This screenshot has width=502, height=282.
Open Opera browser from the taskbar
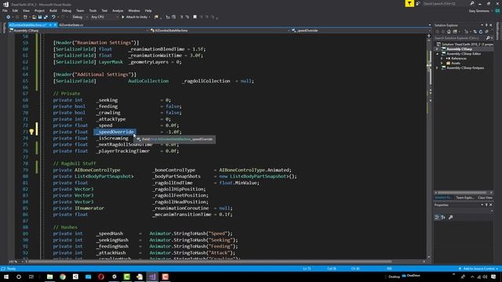[x=101, y=277]
